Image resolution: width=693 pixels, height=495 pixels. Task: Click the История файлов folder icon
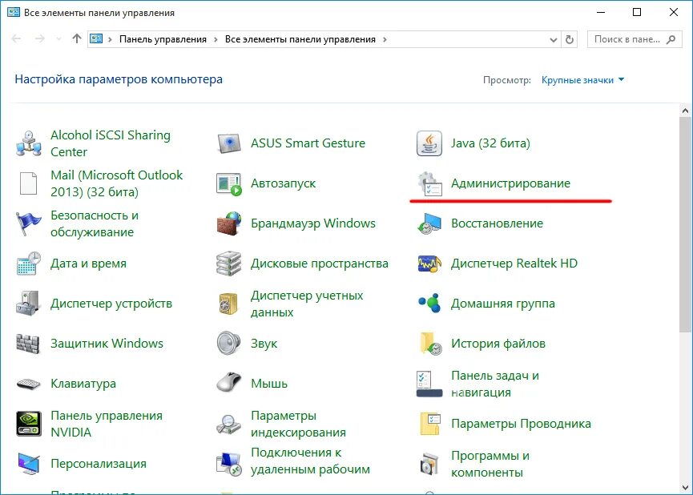coord(429,344)
